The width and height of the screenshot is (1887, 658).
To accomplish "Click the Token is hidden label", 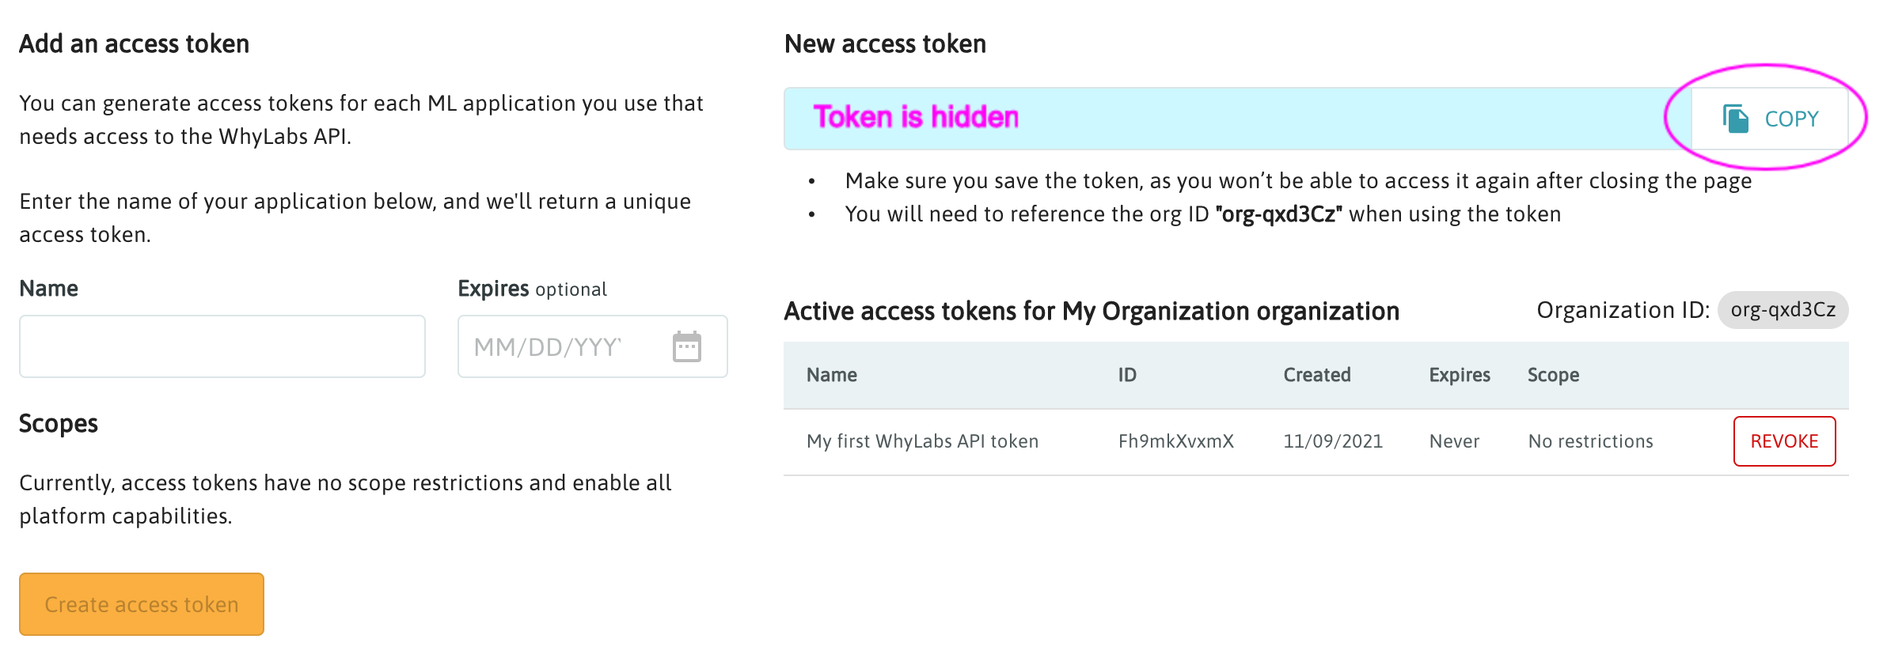I will point(917,118).
